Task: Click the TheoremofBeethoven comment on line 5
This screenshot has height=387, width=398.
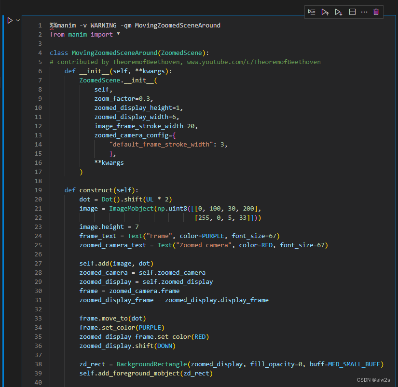Action: pos(185,62)
